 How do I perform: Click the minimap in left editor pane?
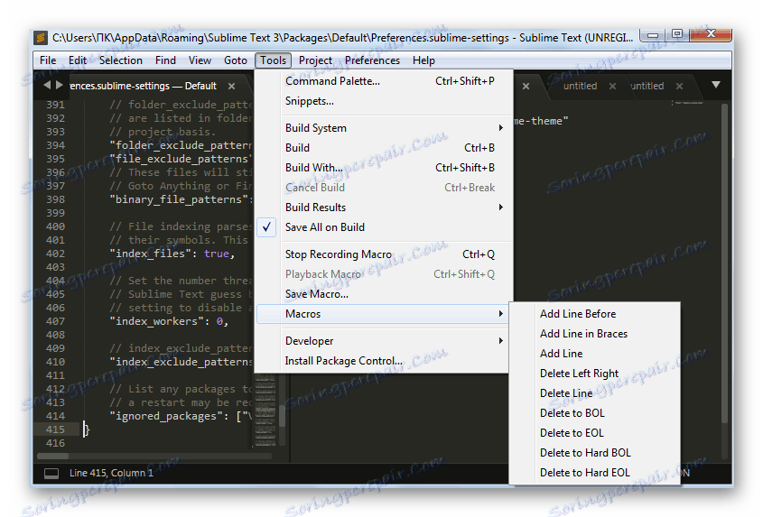click(x=265, y=410)
